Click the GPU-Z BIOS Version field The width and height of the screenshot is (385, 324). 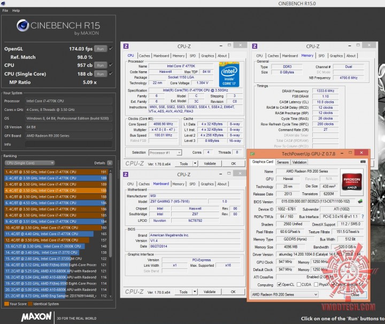tap(316, 201)
